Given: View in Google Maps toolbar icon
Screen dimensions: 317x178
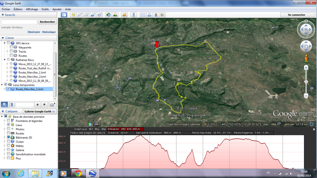Looking at the screenshot, I should click(163, 15).
